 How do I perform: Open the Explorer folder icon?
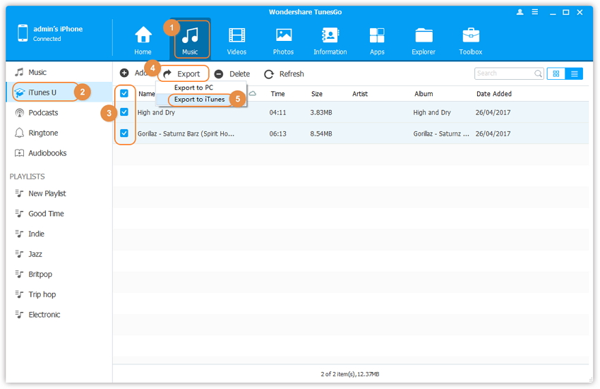click(x=424, y=40)
